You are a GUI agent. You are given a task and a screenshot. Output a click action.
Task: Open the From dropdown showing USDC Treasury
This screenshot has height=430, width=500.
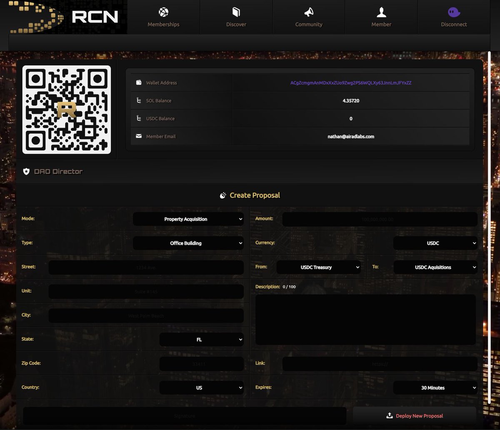[319, 267]
